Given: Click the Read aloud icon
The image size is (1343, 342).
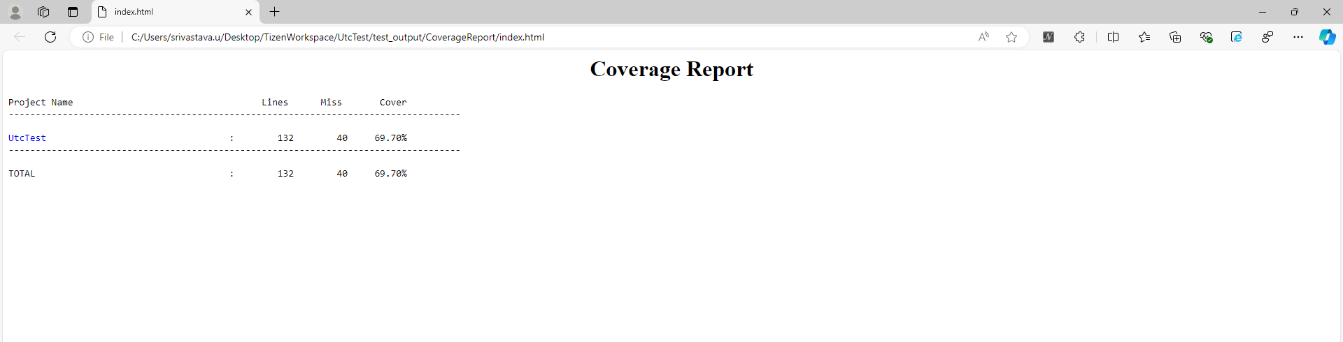Looking at the screenshot, I should click(x=983, y=37).
